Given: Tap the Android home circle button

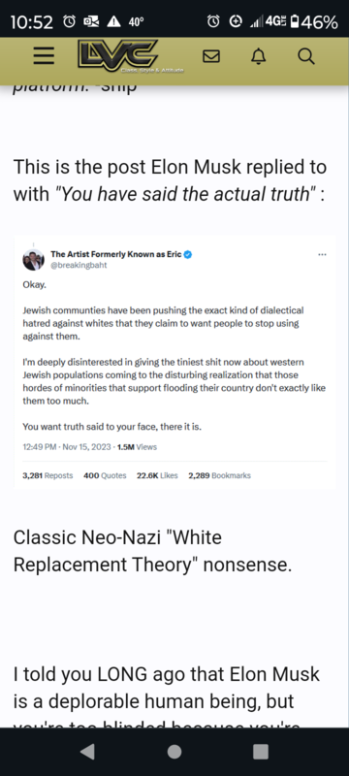Looking at the screenshot, I should point(174,751).
